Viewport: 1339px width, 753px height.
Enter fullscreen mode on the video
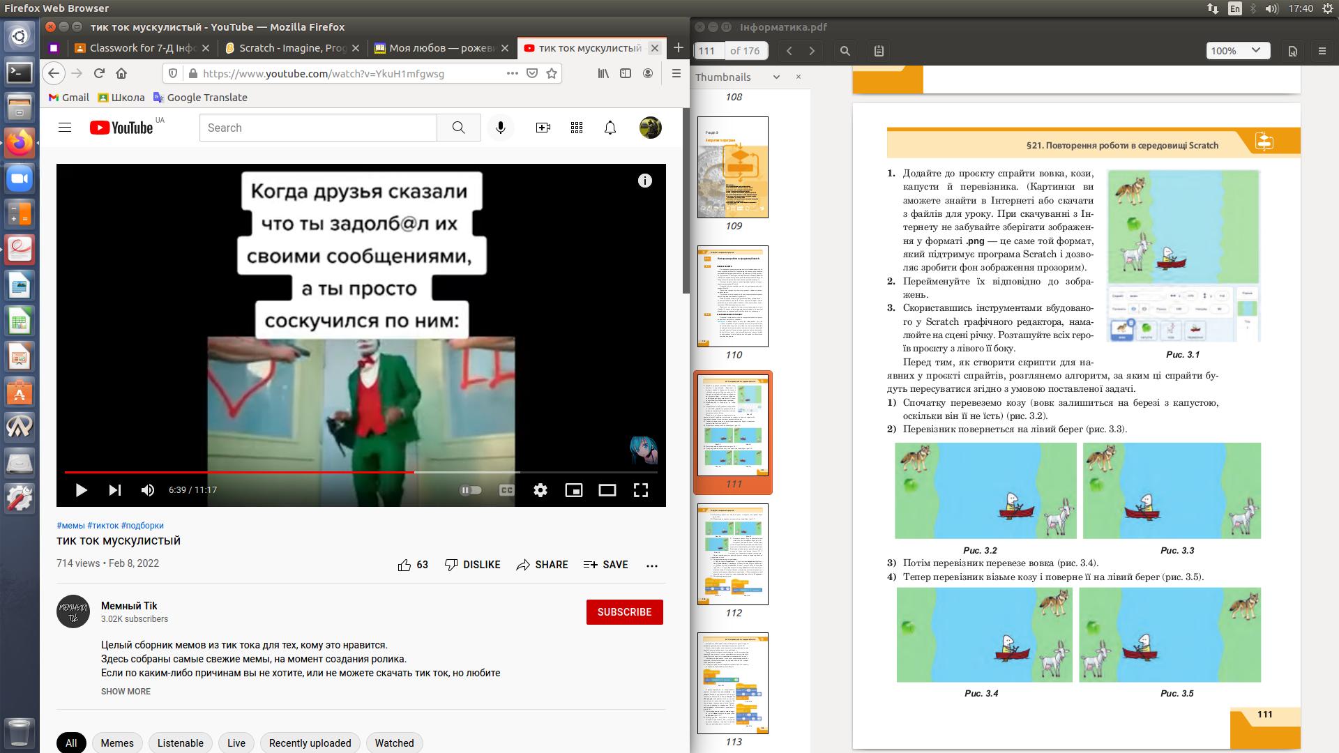pos(640,490)
